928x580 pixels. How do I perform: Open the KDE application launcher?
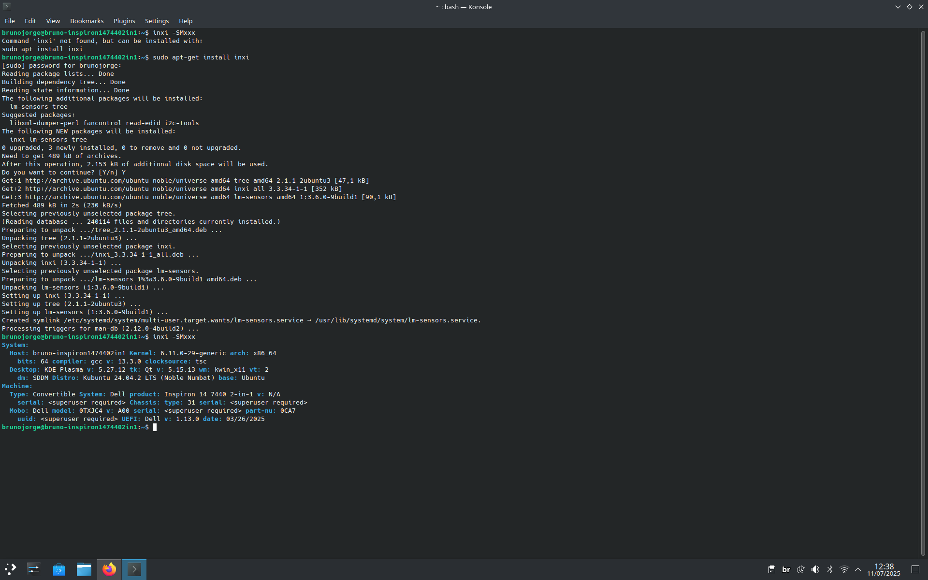coord(11,569)
